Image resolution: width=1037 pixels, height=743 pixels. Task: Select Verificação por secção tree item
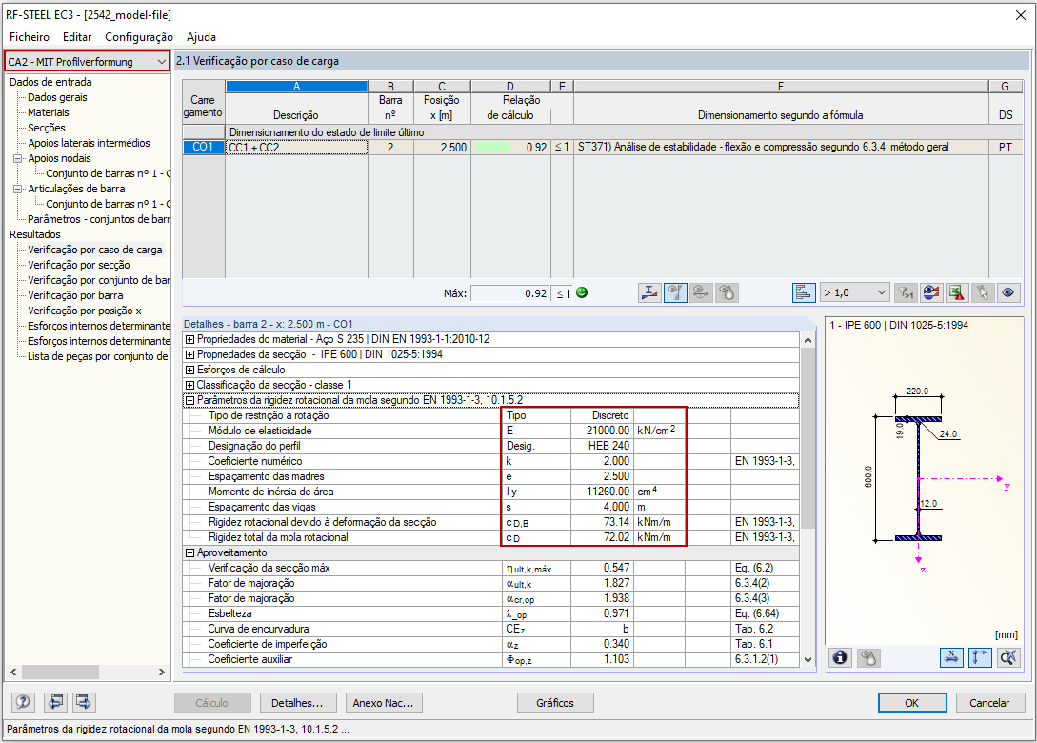79,265
